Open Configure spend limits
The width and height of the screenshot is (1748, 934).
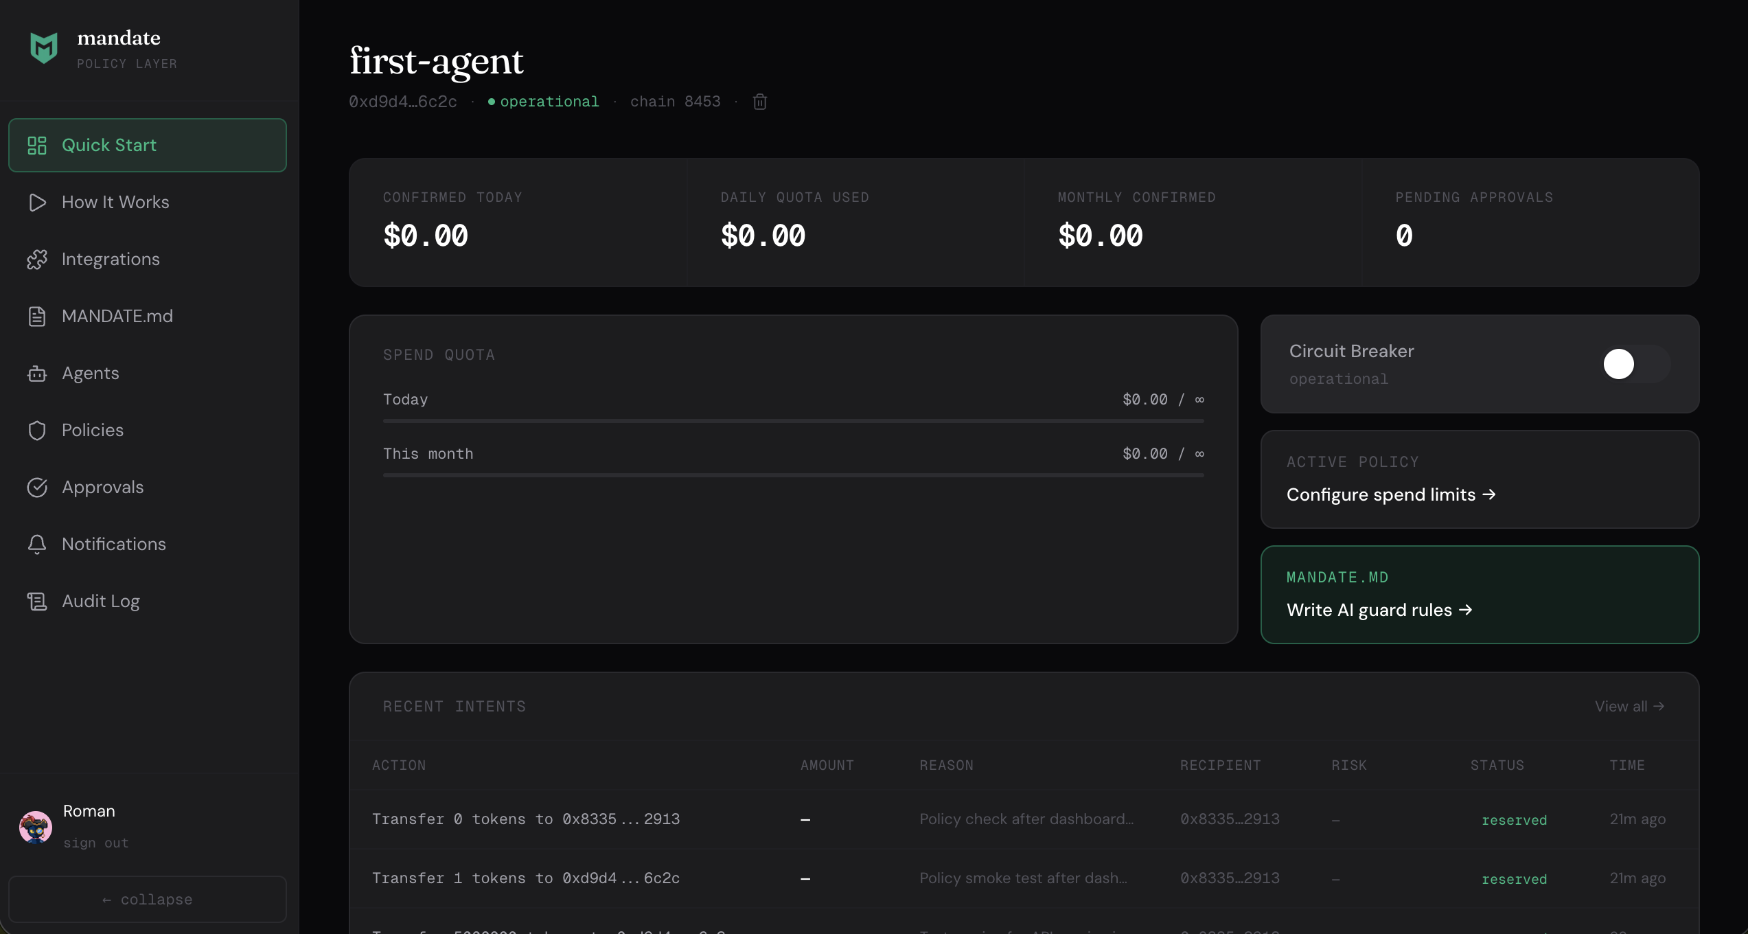(1391, 494)
